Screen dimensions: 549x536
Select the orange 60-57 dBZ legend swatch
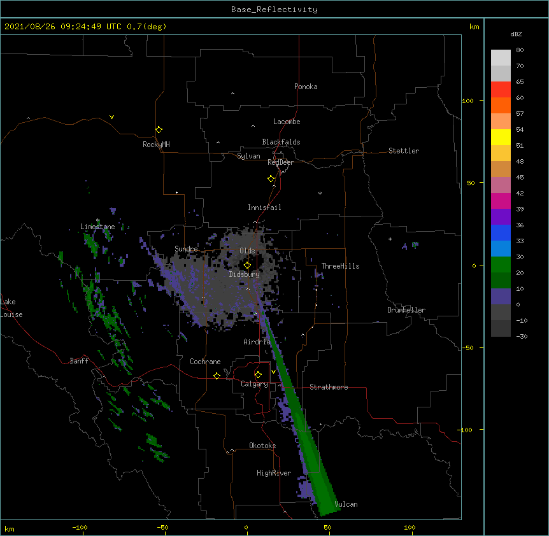501,105
